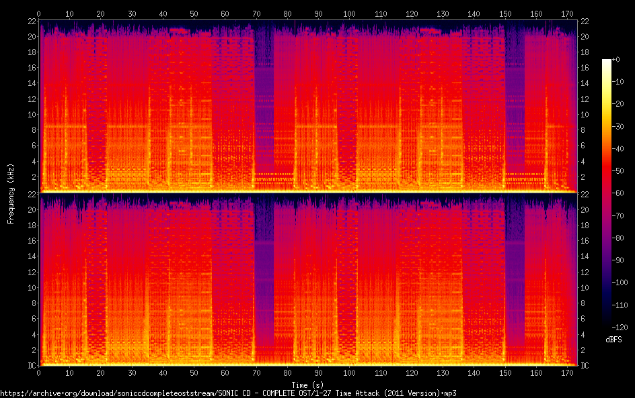The image size is (635, 398).
Task: Click the dark quiet gap near 72s, top channel
Action: [264, 101]
